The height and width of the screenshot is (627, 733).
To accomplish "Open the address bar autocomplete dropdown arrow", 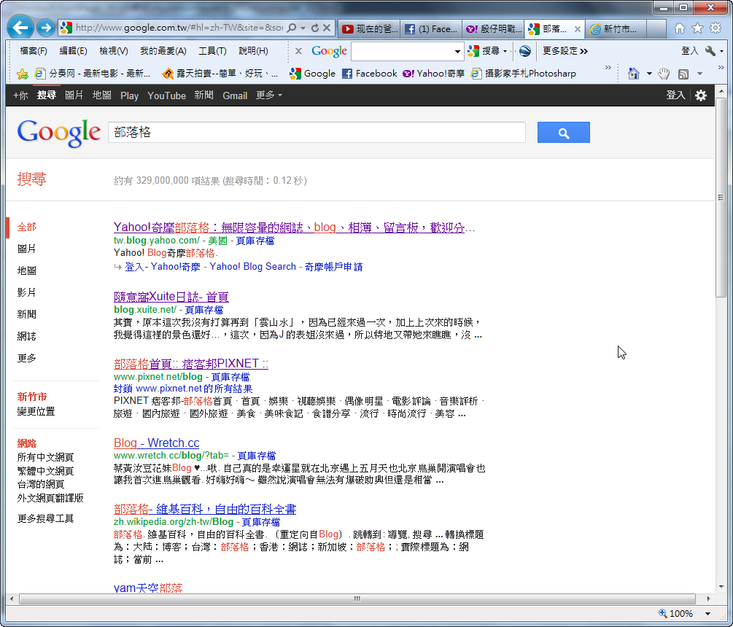I will tap(303, 28).
